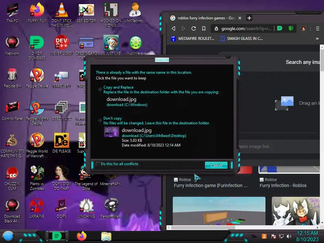Open the volume tray icon
Screen dimensions: 324x243
tap(289, 236)
